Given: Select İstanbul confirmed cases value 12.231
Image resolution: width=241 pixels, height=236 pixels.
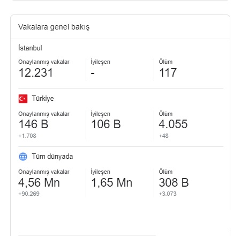Looking at the screenshot, I should (x=35, y=72).
